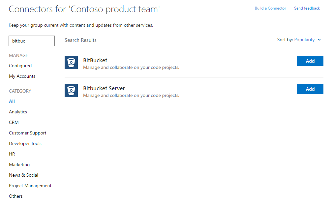The width and height of the screenshot is (333, 205).
Task: Click the 'Connectors for Contoso product team' heading
Action: [84, 9]
